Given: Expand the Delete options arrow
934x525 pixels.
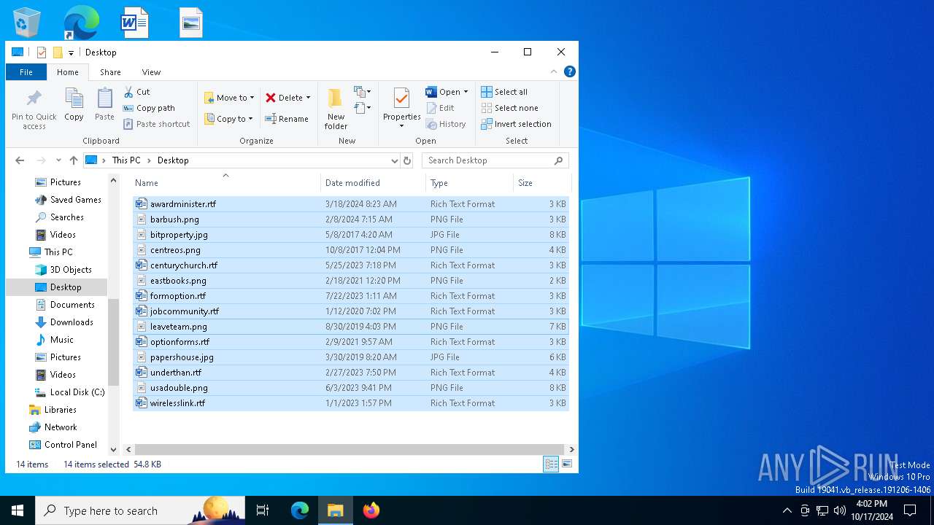Looking at the screenshot, I should tap(308, 98).
